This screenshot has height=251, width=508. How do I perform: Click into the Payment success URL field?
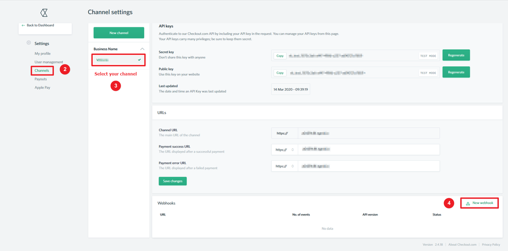pyautogui.click(x=369, y=150)
